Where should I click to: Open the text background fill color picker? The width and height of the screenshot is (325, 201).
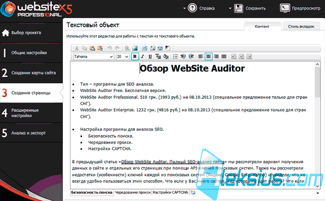pyautogui.click(x=166, y=56)
